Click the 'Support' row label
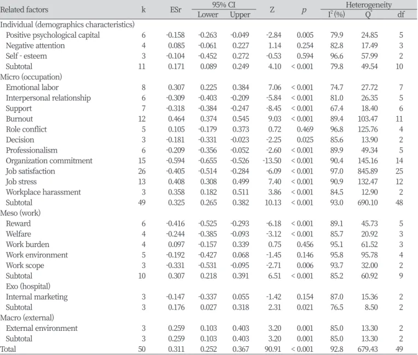418x355 pixels. 19,108
